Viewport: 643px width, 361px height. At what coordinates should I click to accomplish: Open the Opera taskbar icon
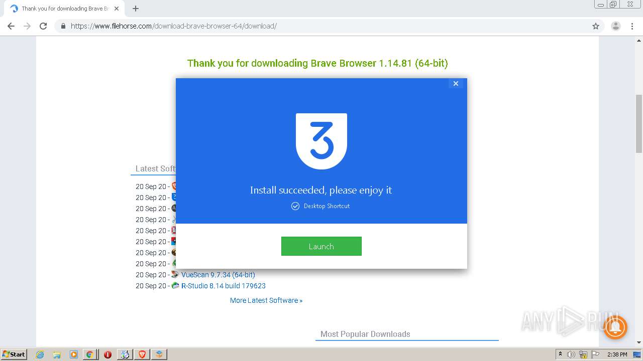(108, 354)
